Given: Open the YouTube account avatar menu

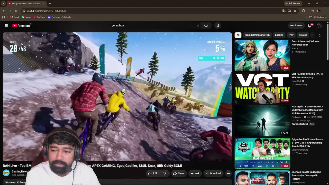Looking at the screenshot, I should pos(319,25).
